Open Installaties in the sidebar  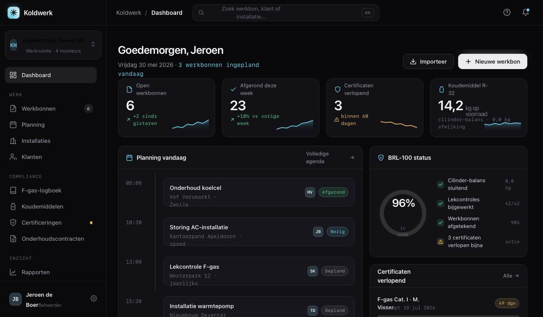pos(51,141)
